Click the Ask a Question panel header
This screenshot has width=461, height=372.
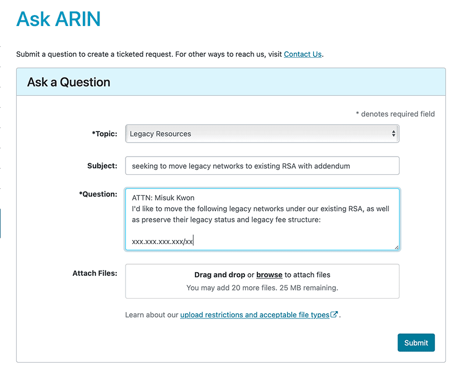click(x=69, y=82)
